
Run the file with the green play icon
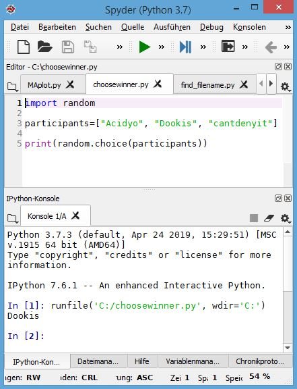point(144,47)
